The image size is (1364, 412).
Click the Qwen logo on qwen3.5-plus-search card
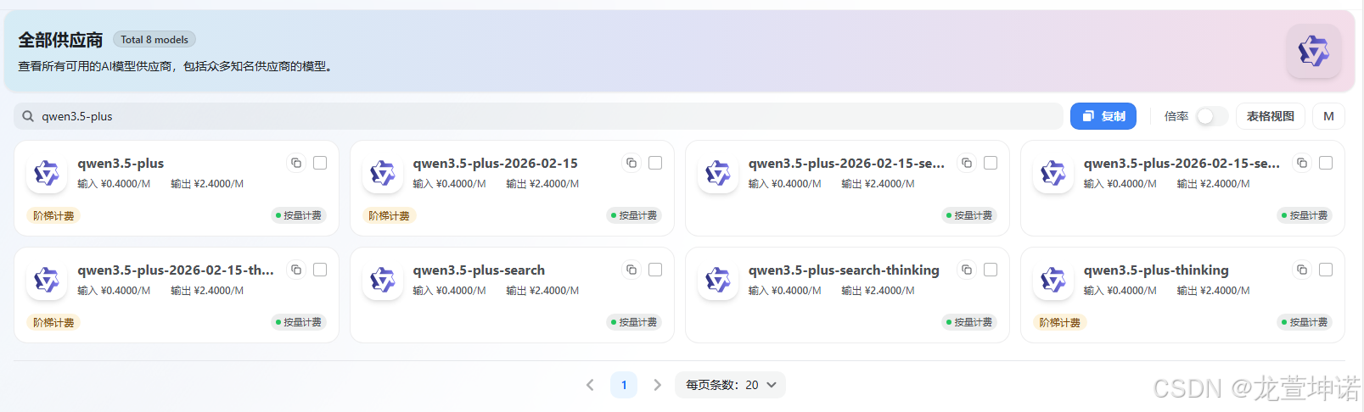pos(383,280)
